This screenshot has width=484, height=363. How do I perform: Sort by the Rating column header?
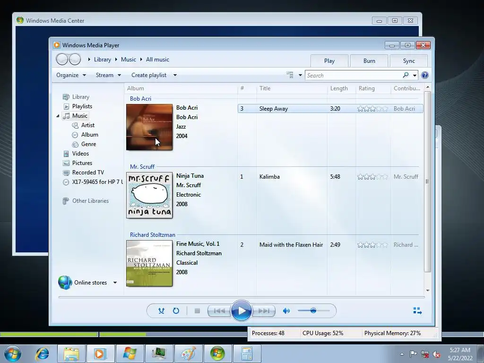click(x=366, y=88)
